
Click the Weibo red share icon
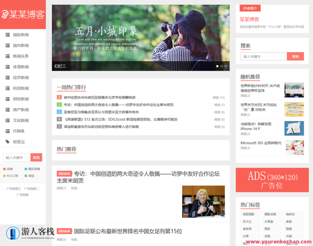tap(4, 169)
